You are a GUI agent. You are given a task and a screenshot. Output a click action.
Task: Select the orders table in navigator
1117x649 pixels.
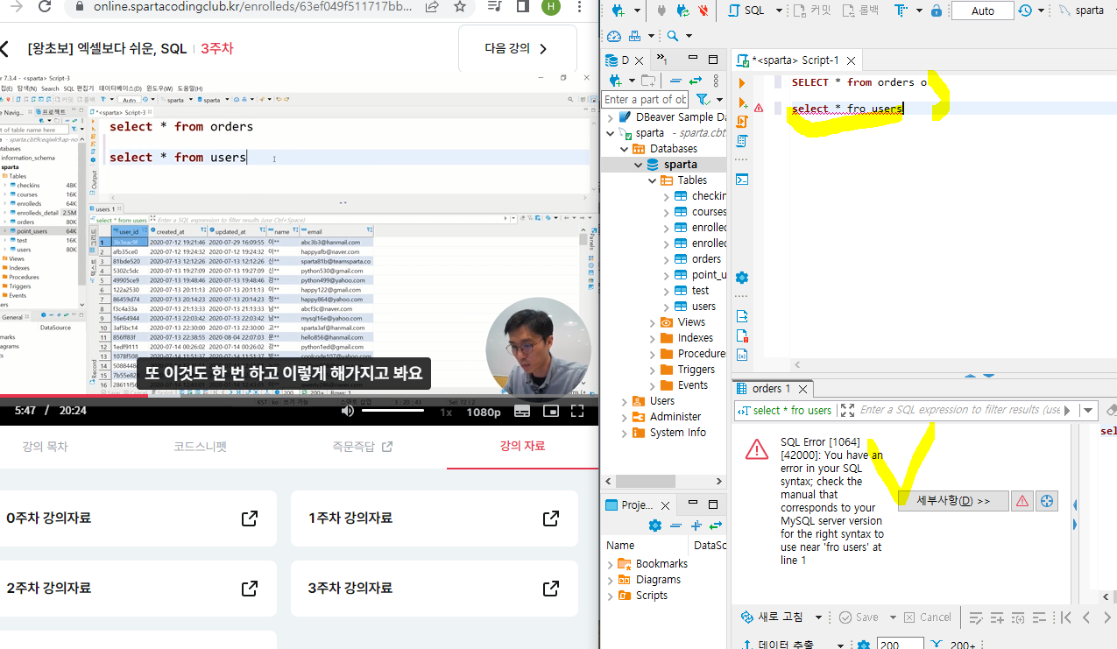click(x=706, y=259)
